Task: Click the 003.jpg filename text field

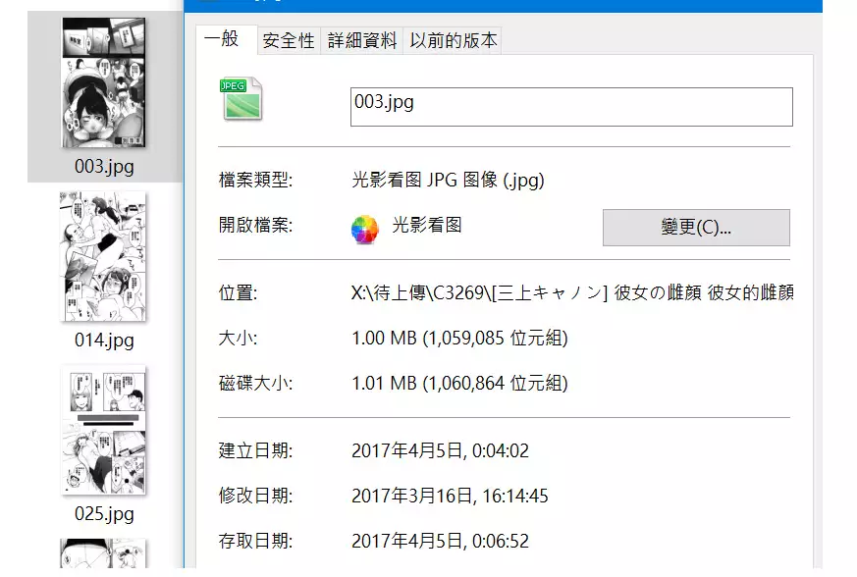Action: click(x=570, y=107)
